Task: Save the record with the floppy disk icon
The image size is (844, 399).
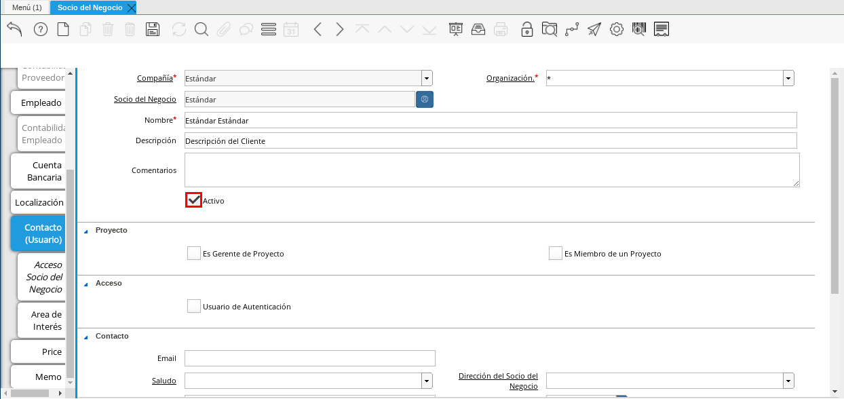Action: [x=153, y=29]
